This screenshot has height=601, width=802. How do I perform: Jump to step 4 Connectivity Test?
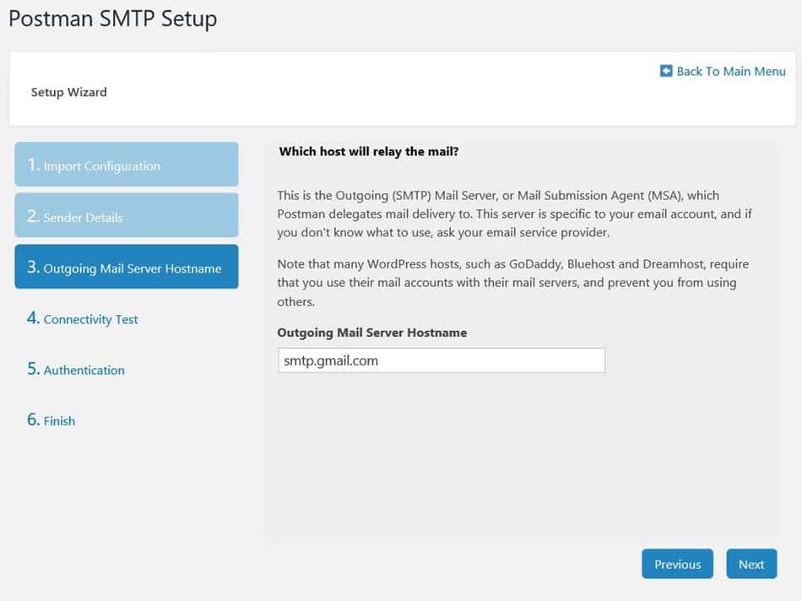tap(82, 319)
